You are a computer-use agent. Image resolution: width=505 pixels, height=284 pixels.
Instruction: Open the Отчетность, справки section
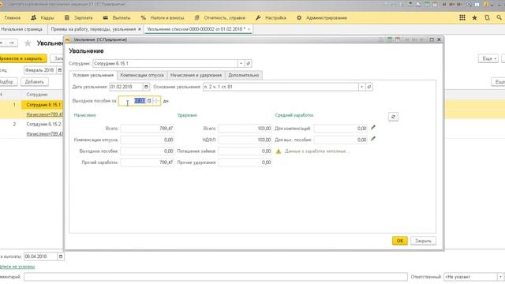click(x=220, y=17)
